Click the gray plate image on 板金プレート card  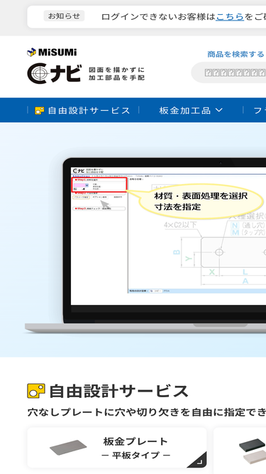click(x=68, y=448)
